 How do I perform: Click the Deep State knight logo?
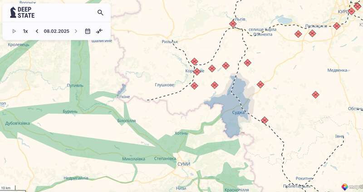pos(13,12)
